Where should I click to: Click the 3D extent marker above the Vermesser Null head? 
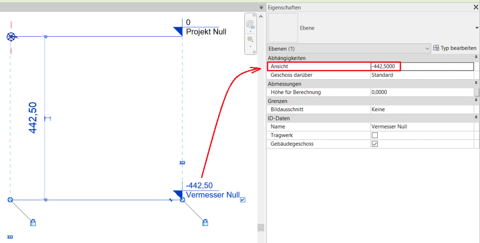point(182,163)
